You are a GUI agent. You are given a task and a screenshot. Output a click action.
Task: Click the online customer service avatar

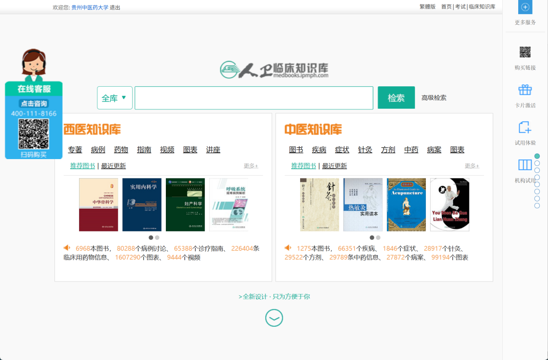[x=34, y=65]
